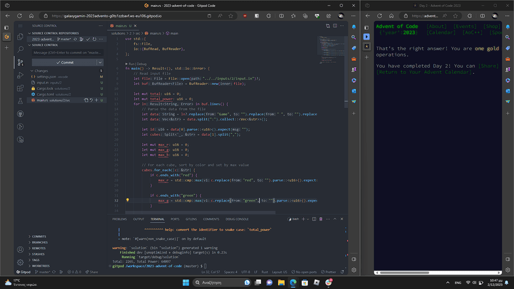This screenshot has height=289, width=514.
Task: Open the Testing flask icon view
Action: point(20,101)
